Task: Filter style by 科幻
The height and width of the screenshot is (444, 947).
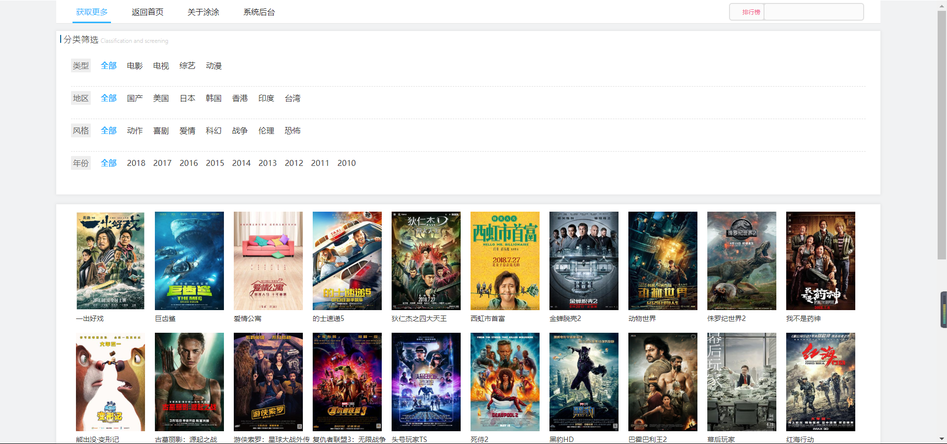Action: tap(214, 130)
